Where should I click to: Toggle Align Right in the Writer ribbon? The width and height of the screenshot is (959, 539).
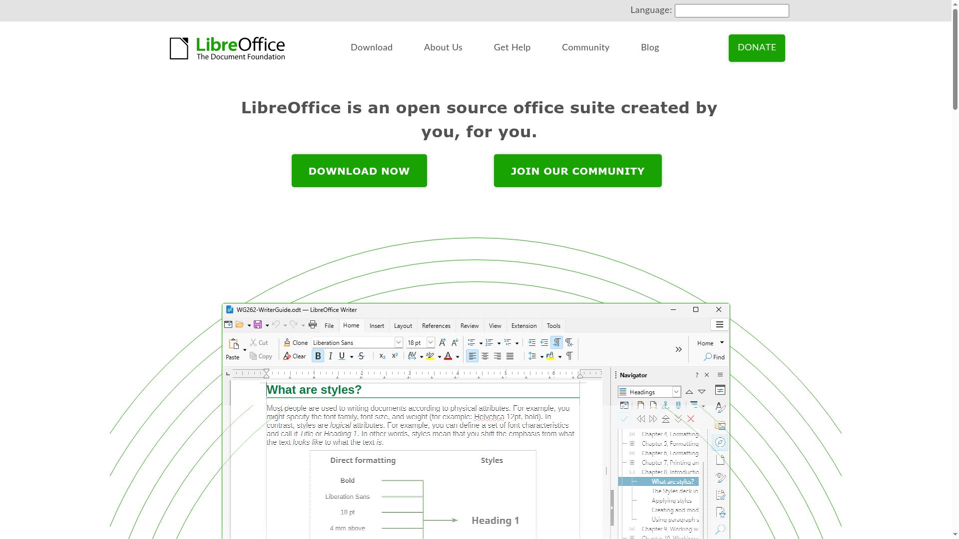click(497, 356)
